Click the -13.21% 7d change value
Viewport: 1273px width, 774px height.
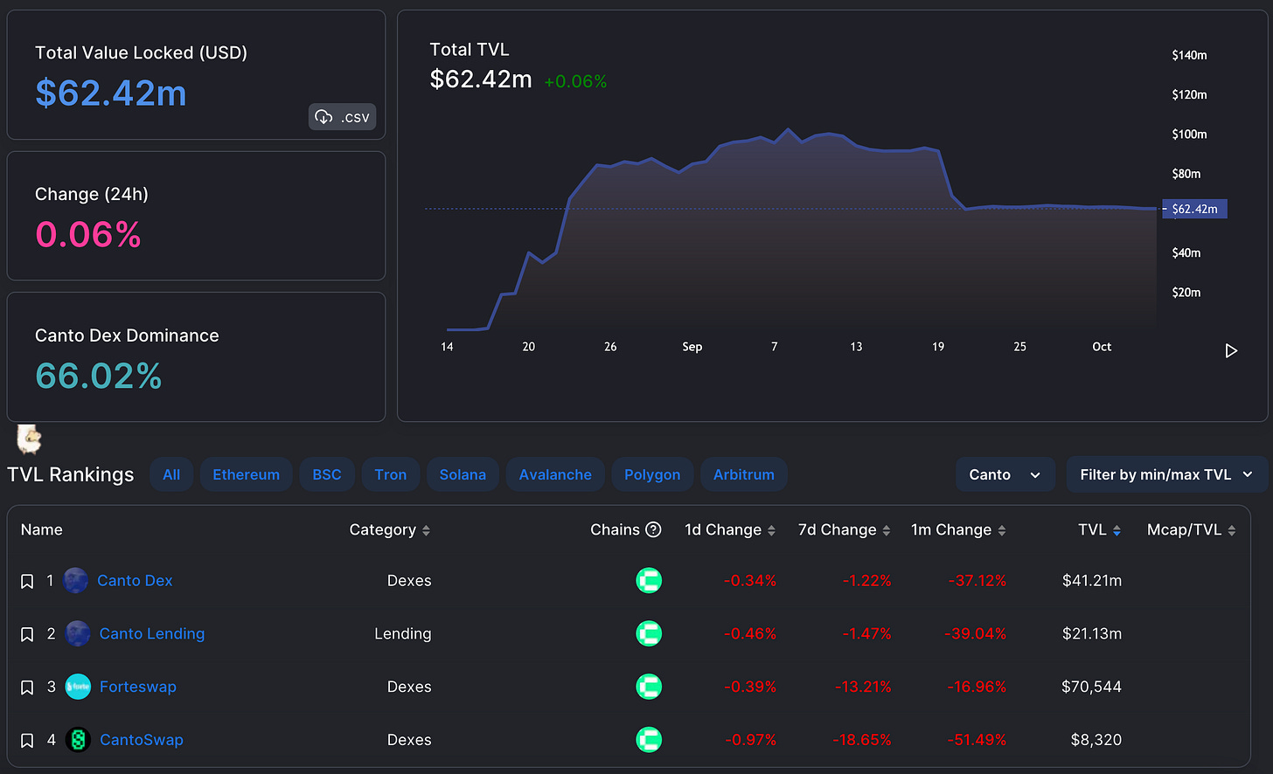(x=863, y=687)
